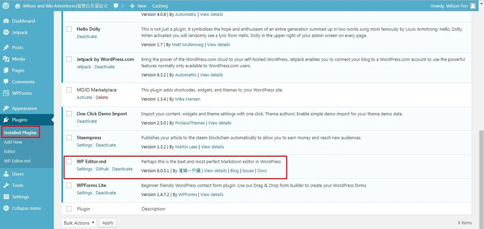Open the Jetpack link under Jetpack plugin
The width and height of the screenshot is (484, 229).
point(84,67)
